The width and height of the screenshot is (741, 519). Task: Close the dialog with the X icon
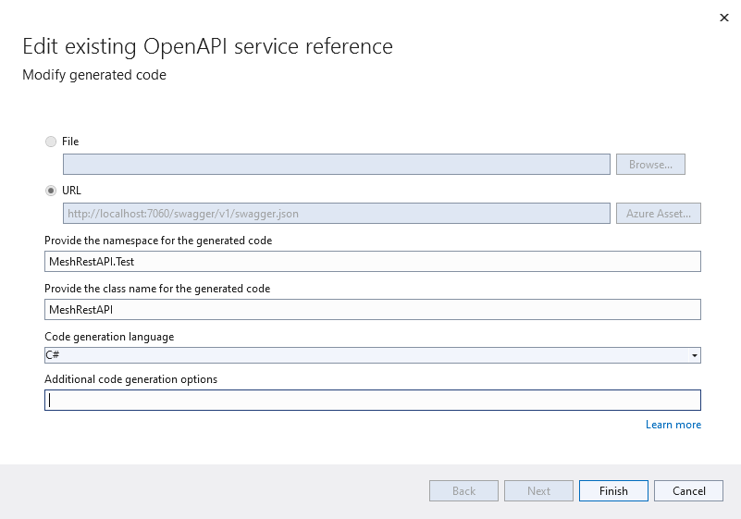pyautogui.click(x=724, y=18)
